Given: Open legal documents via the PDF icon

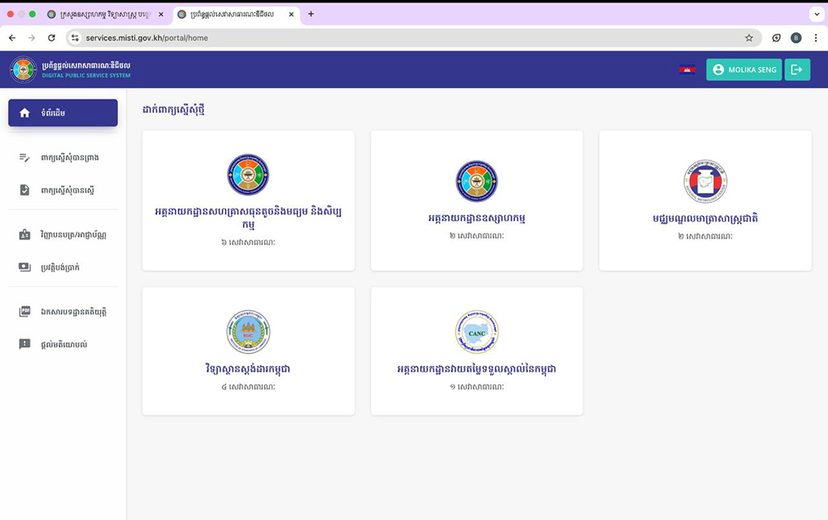Looking at the screenshot, I should point(24,311).
